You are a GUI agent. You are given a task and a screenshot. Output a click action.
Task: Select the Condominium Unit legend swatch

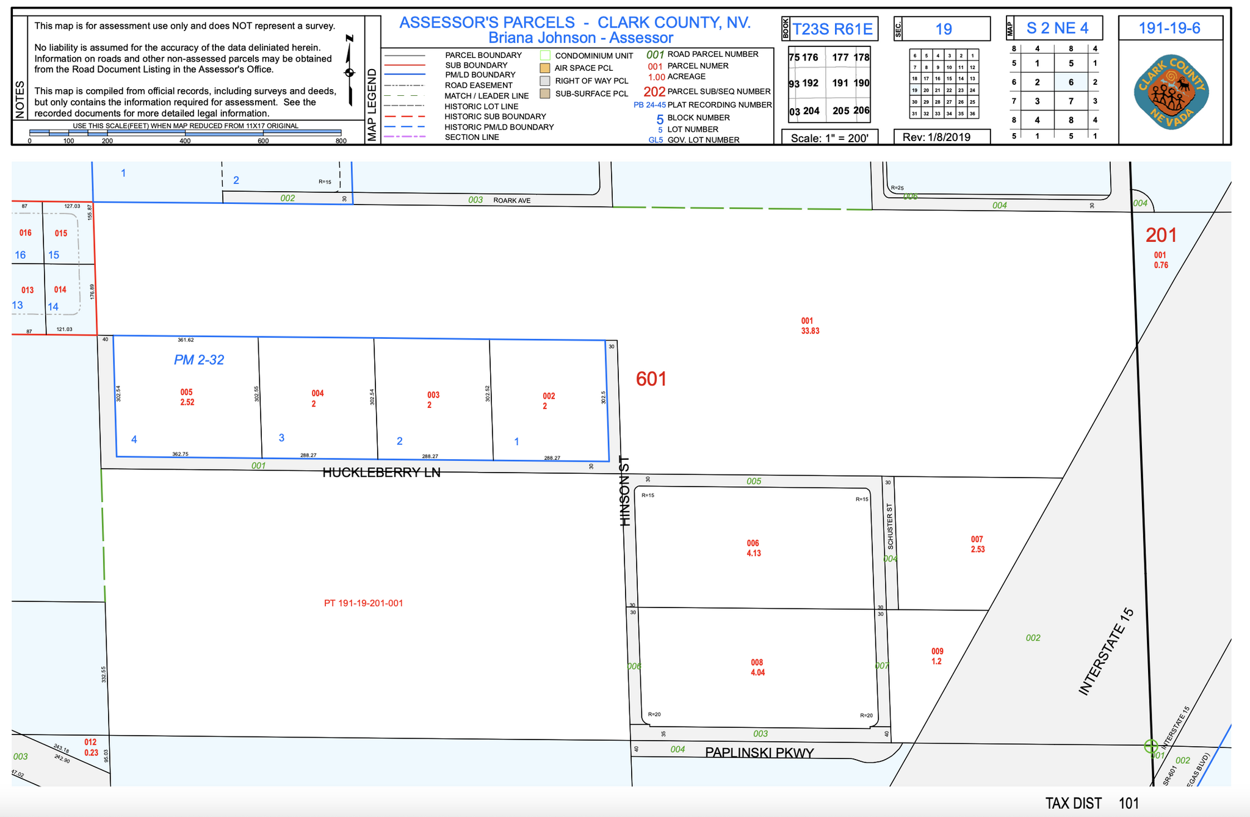(545, 56)
